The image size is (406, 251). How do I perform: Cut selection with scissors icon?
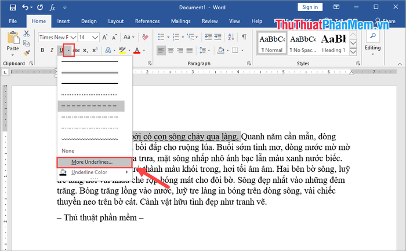pyautogui.click(x=27, y=34)
